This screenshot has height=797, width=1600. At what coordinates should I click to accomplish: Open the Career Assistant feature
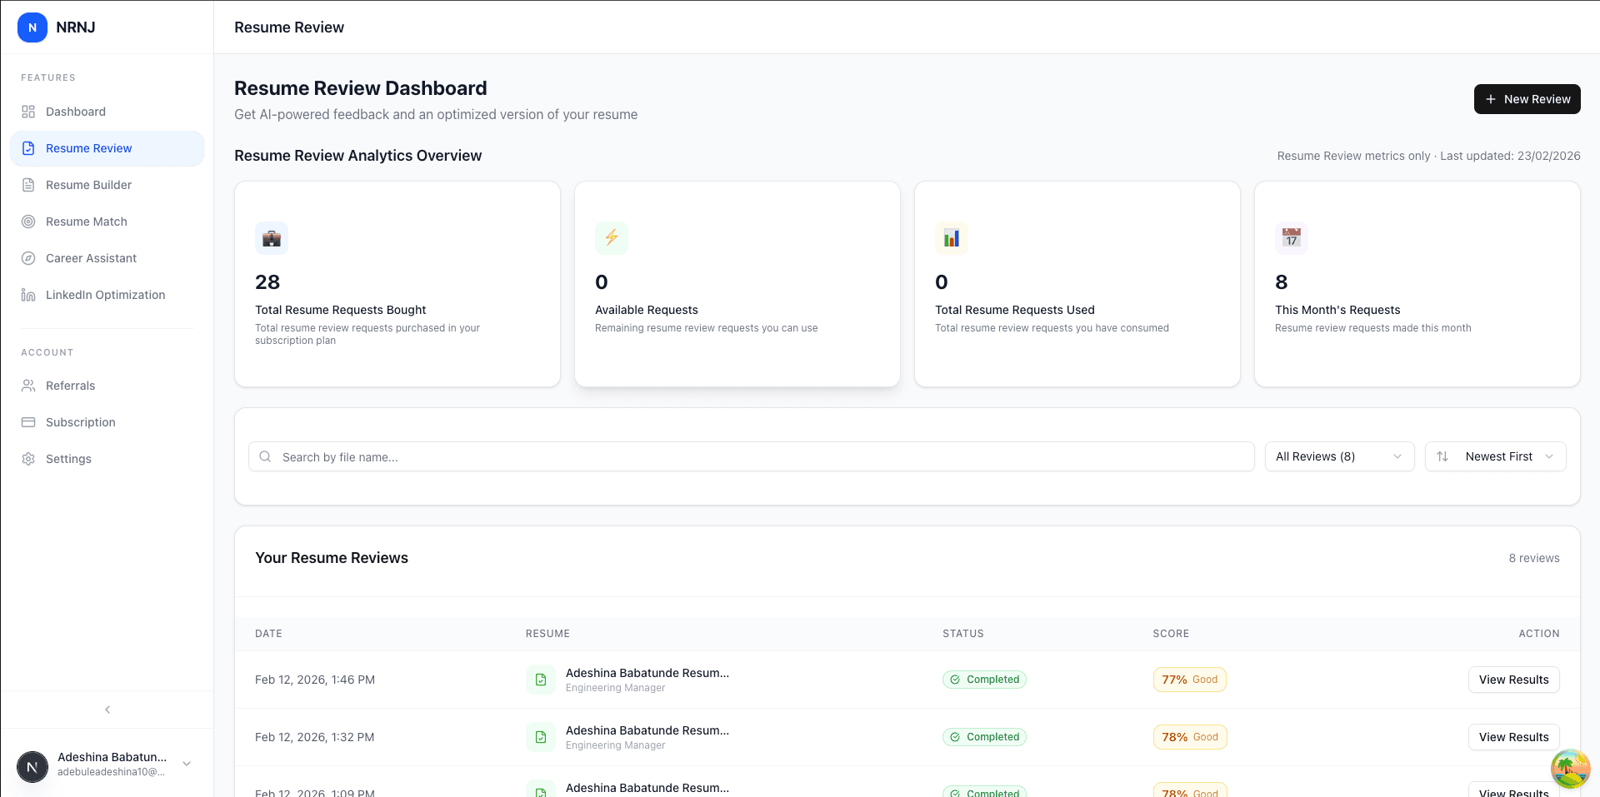click(91, 258)
